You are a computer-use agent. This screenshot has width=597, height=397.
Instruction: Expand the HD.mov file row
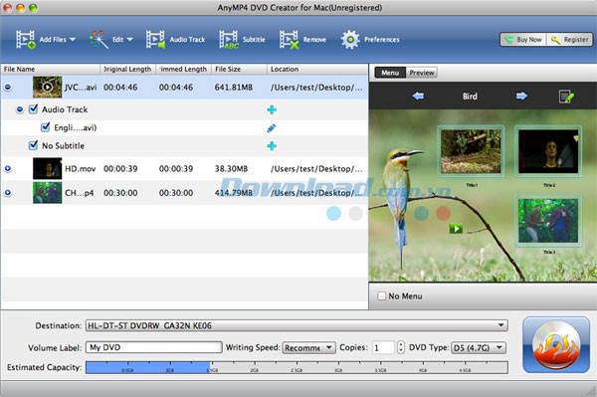[x=8, y=168]
